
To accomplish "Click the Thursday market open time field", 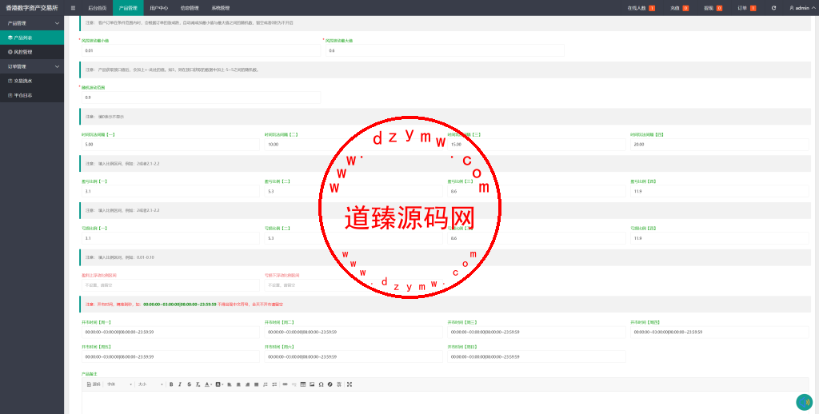I will (720, 332).
